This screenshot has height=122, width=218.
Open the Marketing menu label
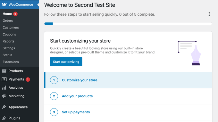pos(17,96)
